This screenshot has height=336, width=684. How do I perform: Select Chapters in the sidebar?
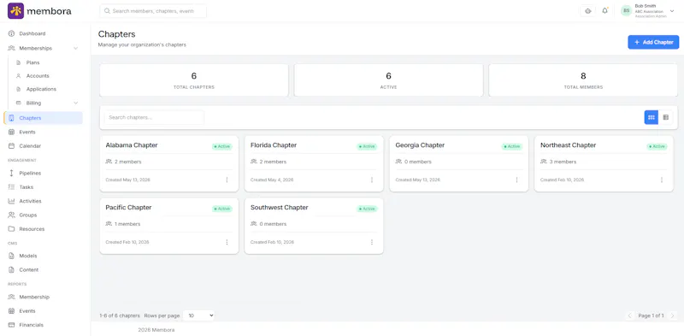click(x=43, y=118)
